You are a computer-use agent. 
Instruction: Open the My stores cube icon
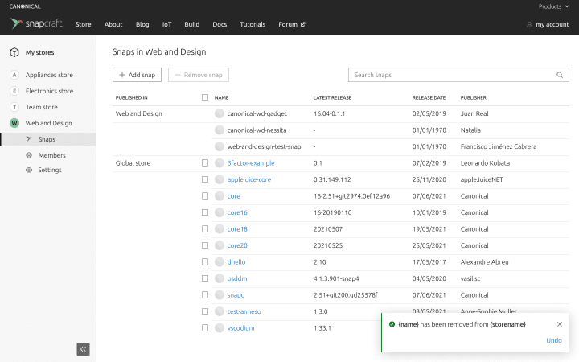pyautogui.click(x=14, y=52)
